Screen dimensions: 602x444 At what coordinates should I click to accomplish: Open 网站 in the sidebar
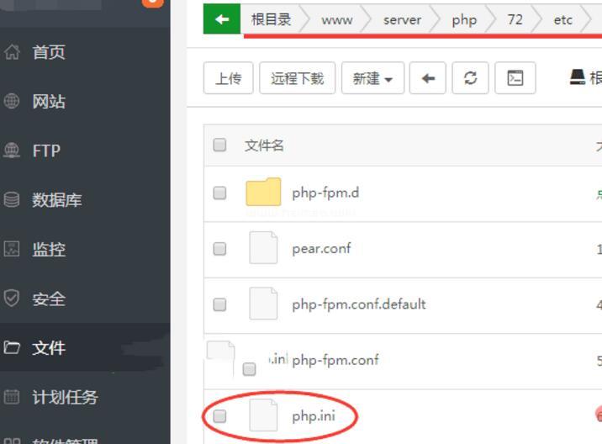click(49, 102)
